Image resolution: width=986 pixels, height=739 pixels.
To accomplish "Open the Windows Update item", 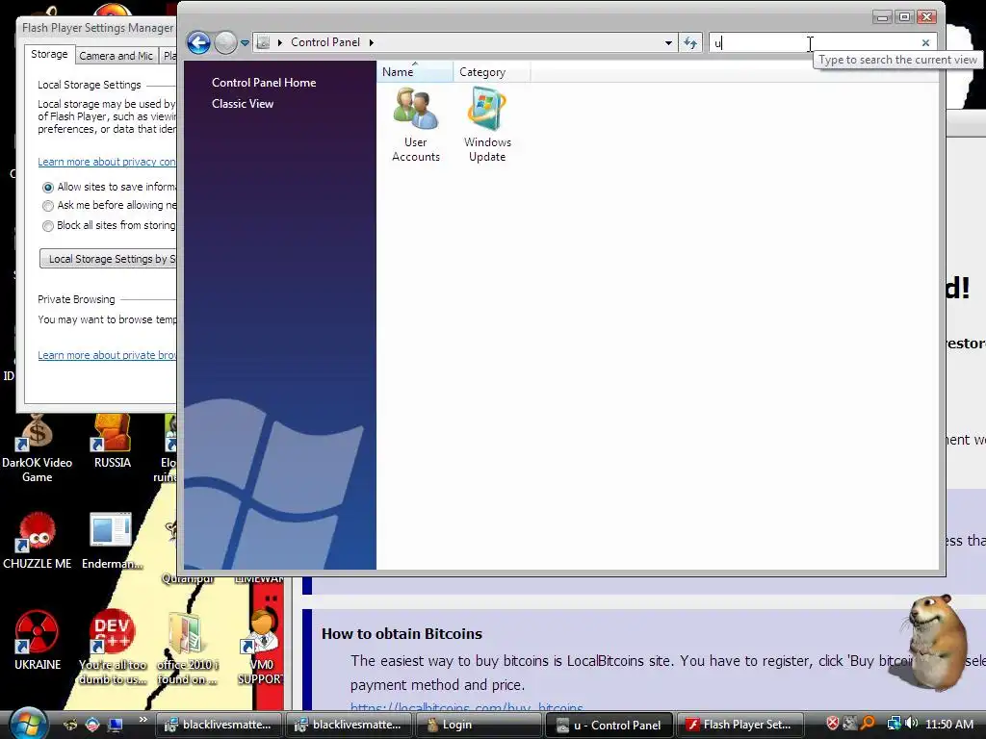I will pyautogui.click(x=487, y=125).
